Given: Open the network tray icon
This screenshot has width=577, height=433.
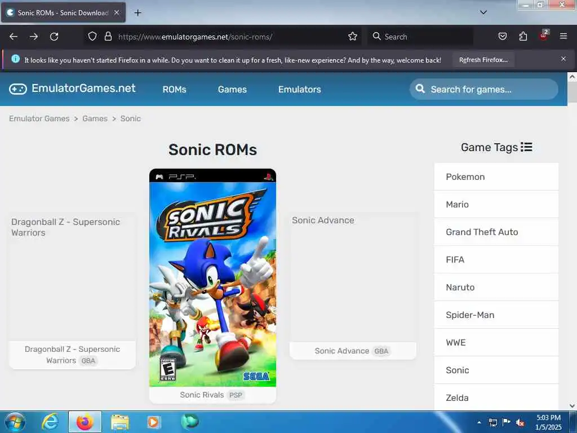Looking at the screenshot, I should 492,422.
